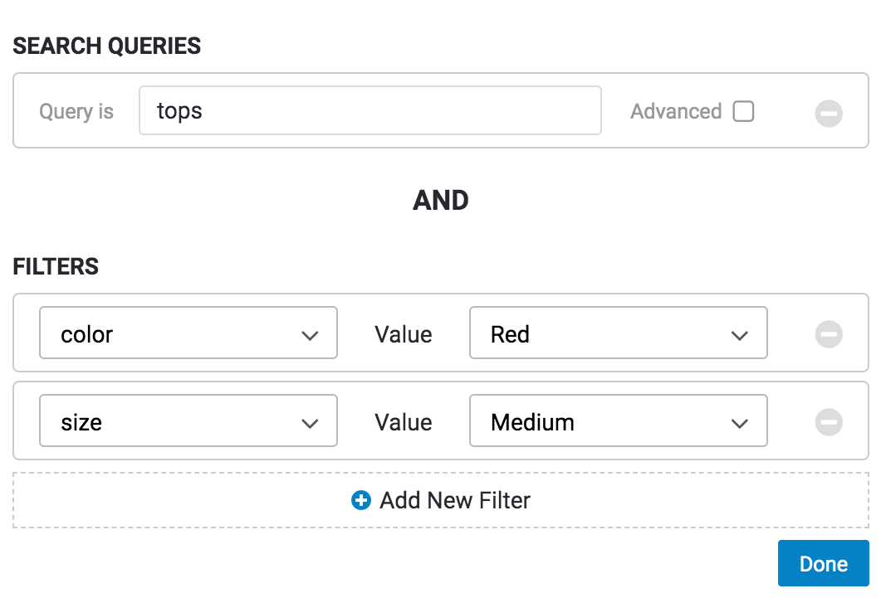881x598 pixels.
Task: Click the "Advanced" label text
Action: pos(675,111)
